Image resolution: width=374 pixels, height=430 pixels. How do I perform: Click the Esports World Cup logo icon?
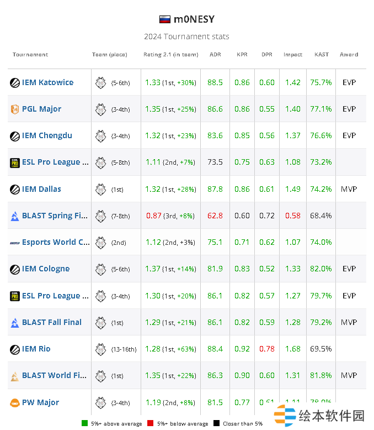point(15,243)
